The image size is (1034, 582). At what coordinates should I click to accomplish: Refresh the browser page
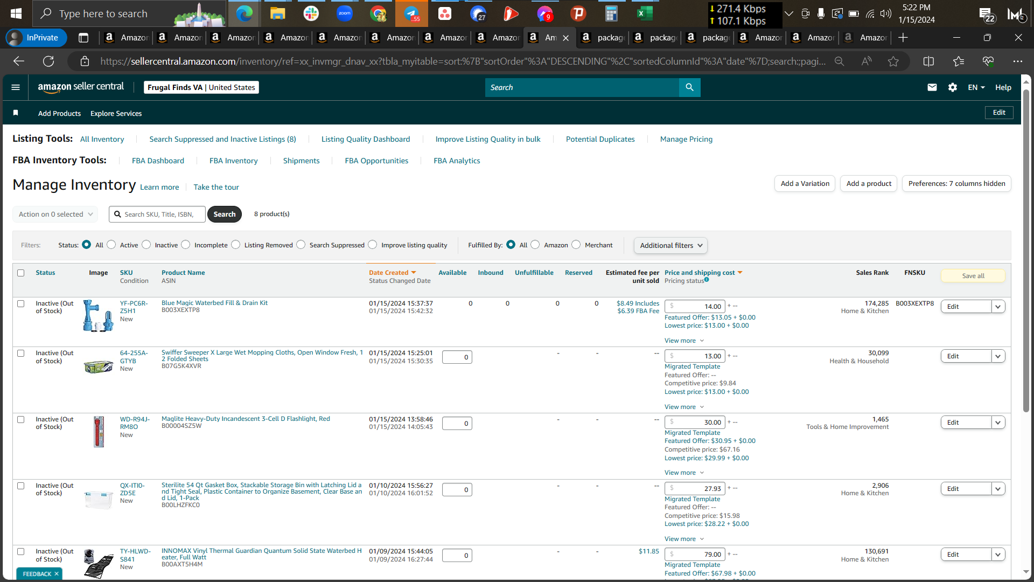[x=48, y=61]
